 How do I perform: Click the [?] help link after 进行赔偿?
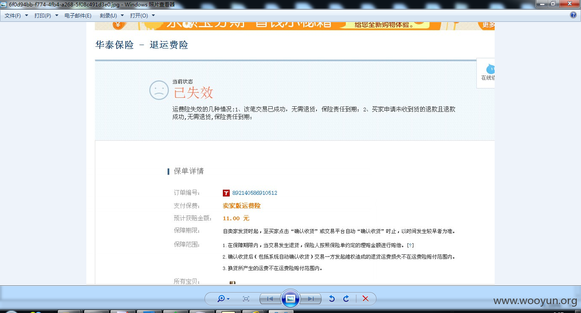(410, 245)
